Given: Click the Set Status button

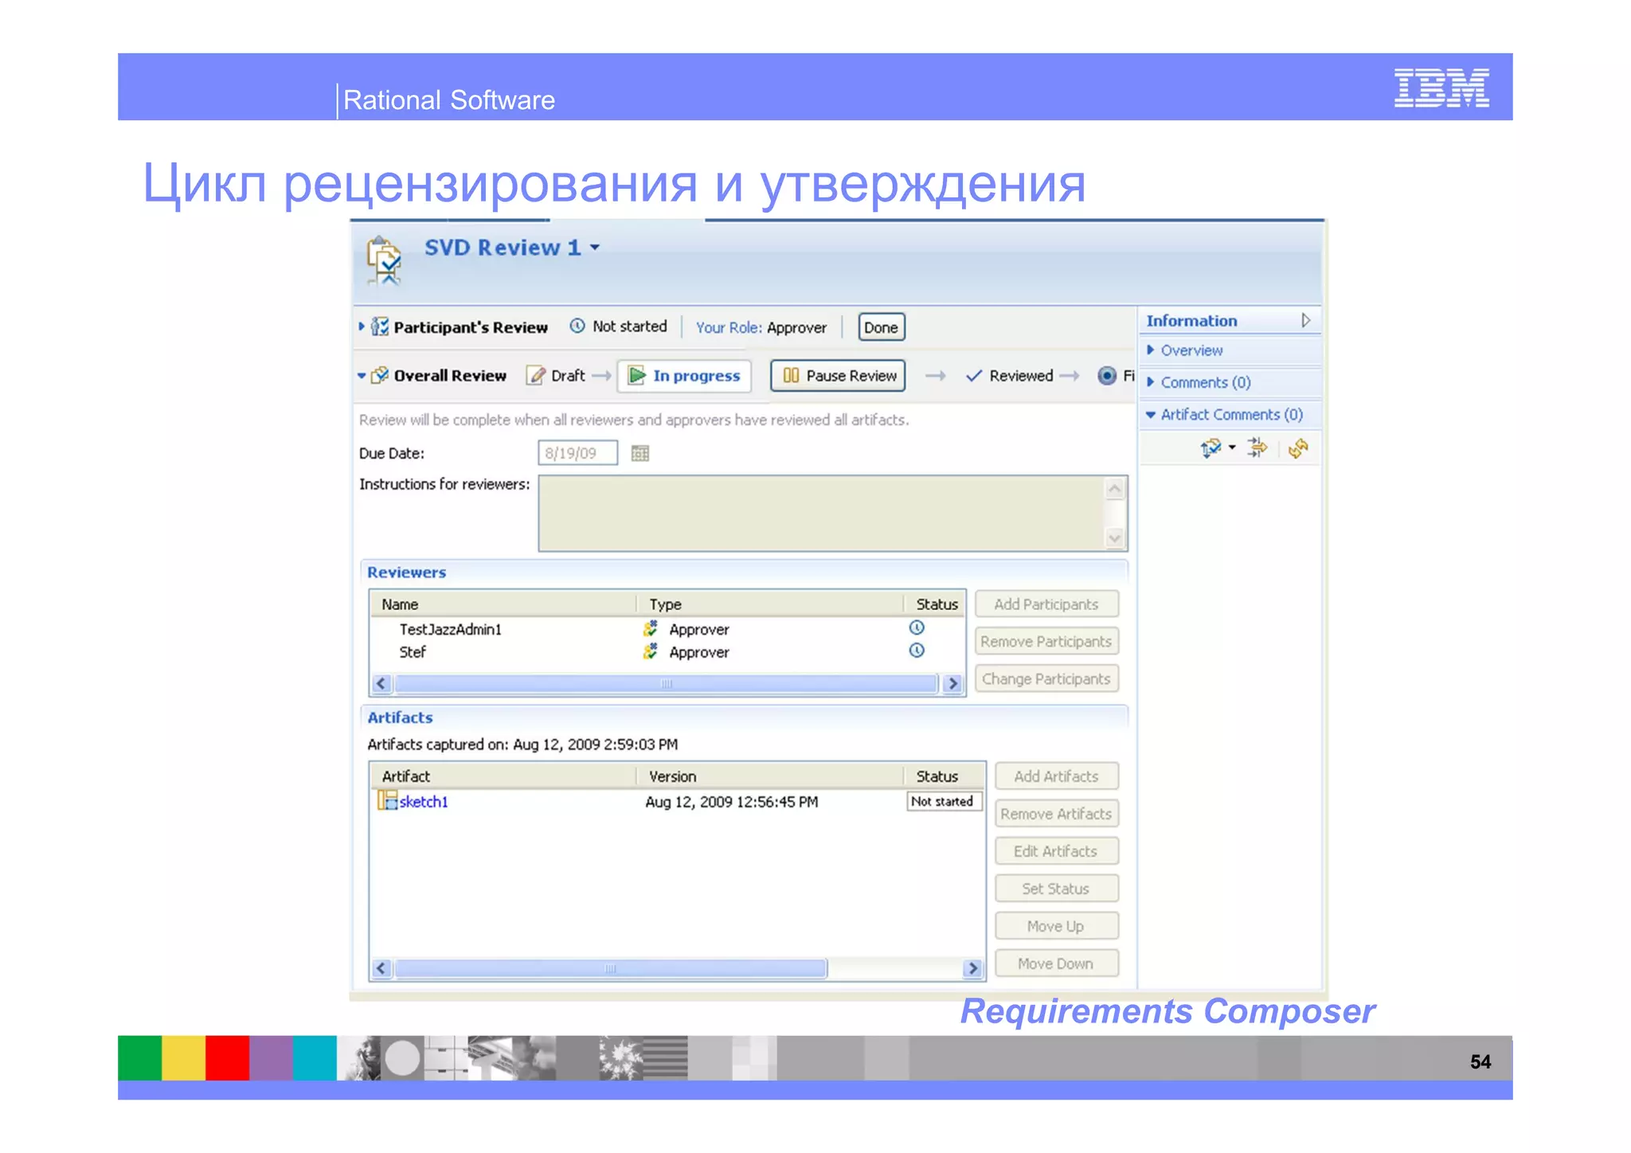Looking at the screenshot, I should [1057, 889].
